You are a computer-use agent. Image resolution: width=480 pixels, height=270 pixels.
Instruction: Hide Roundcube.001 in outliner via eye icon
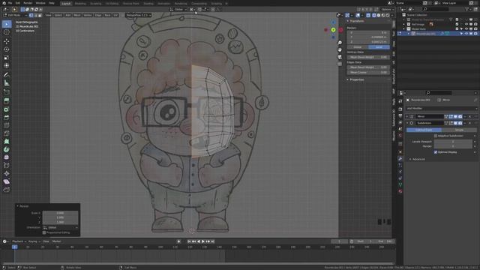tap(466, 34)
